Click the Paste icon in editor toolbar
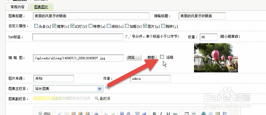The height and width of the screenshot is (115, 266). (74, 114)
